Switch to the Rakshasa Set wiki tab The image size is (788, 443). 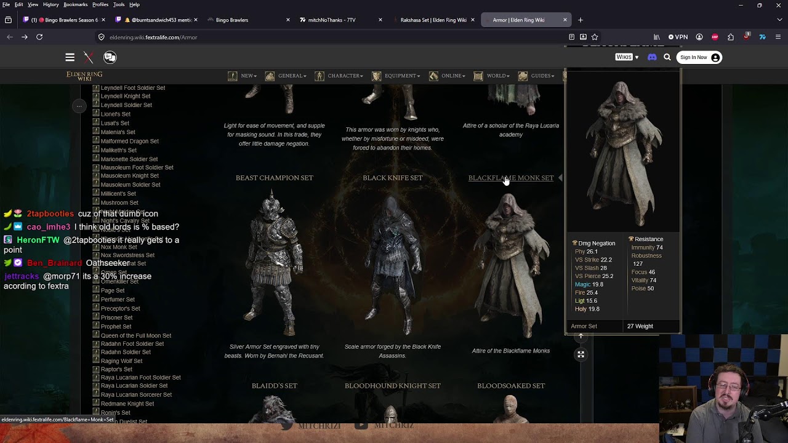pyautogui.click(x=433, y=20)
